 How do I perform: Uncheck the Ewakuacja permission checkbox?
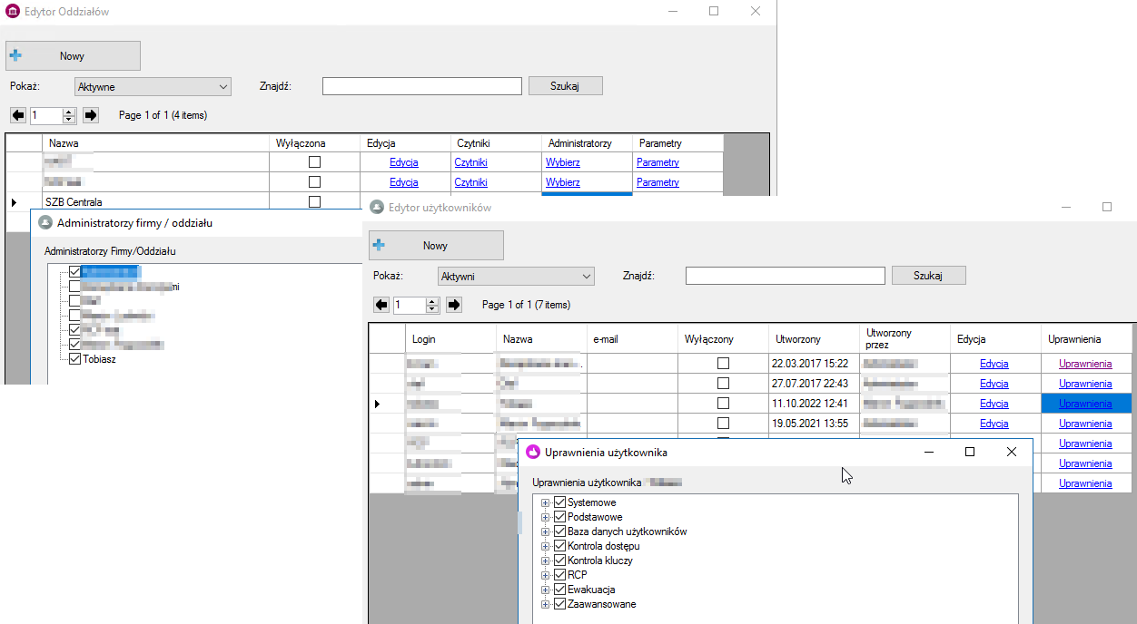point(560,590)
